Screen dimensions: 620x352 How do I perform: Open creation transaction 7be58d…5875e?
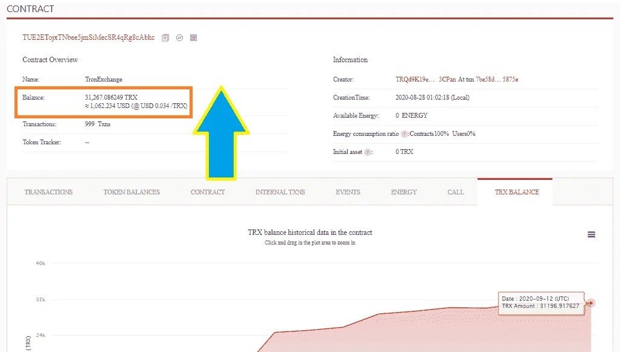497,80
